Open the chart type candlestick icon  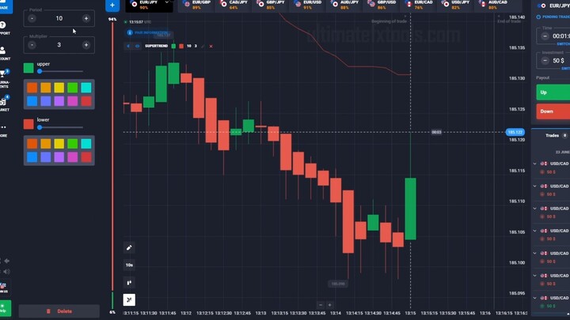(x=129, y=283)
